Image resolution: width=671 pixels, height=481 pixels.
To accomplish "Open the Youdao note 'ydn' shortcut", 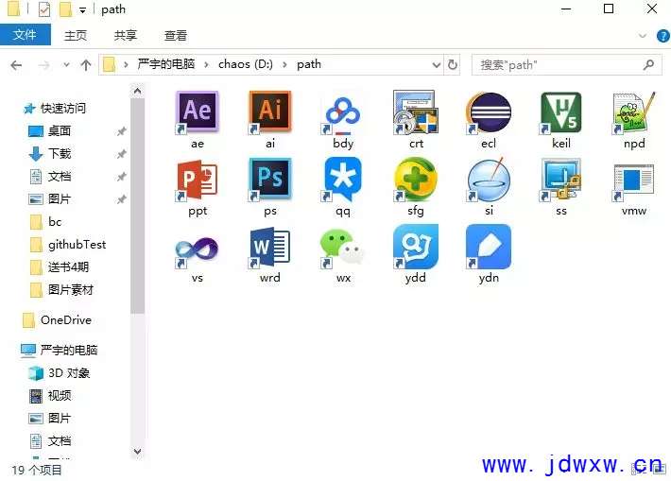I will [x=489, y=254].
